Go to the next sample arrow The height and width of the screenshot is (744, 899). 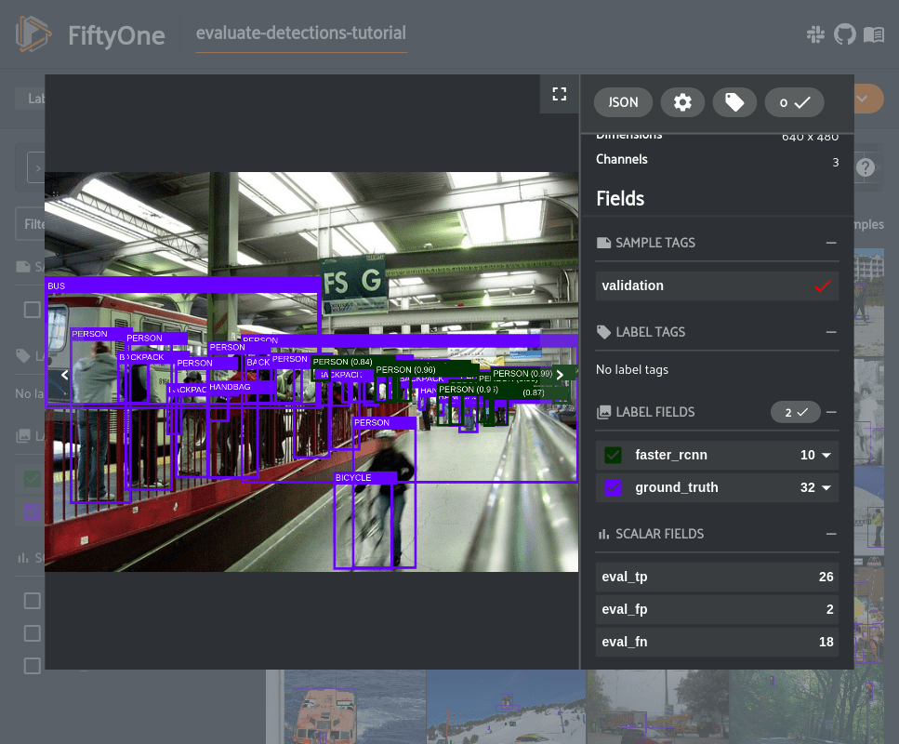click(x=560, y=375)
